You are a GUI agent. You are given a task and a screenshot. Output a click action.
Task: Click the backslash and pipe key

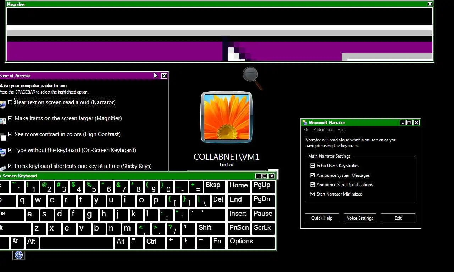click(203, 200)
